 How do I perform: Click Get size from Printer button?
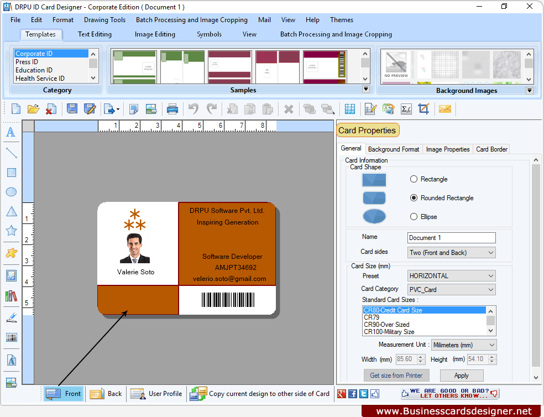[396, 376]
